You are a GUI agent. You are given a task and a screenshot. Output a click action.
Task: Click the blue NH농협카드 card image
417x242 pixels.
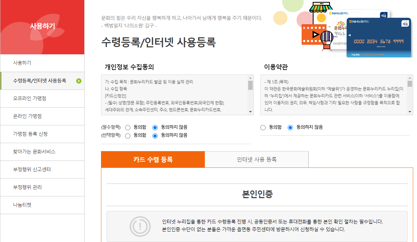tap(379, 38)
